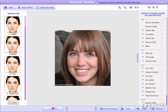168x112 pixels.
Task: Select the fit-to-window icon
Action: pyautogui.click(x=131, y=8)
